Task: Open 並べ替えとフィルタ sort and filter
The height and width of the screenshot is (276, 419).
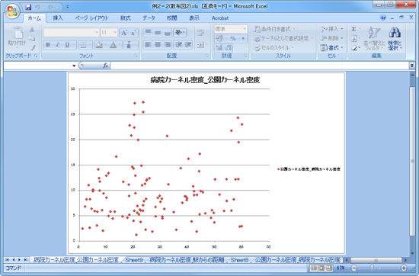Action: [x=374, y=39]
